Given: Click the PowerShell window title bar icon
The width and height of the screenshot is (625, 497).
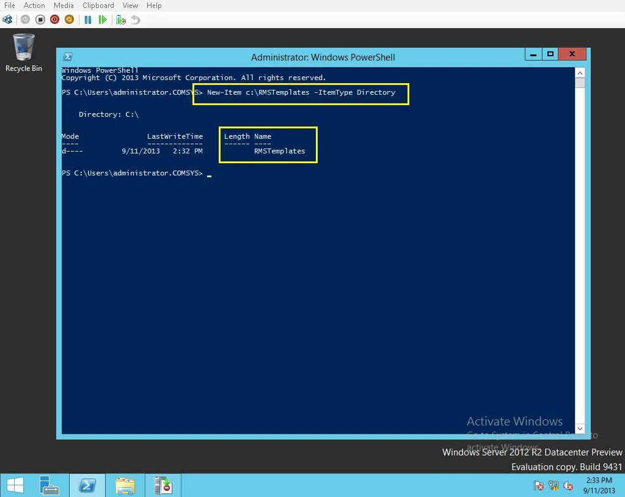Looking at the screenshot, I should (x=68, y=57).
